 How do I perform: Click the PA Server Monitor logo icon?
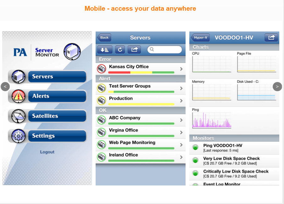72,52
